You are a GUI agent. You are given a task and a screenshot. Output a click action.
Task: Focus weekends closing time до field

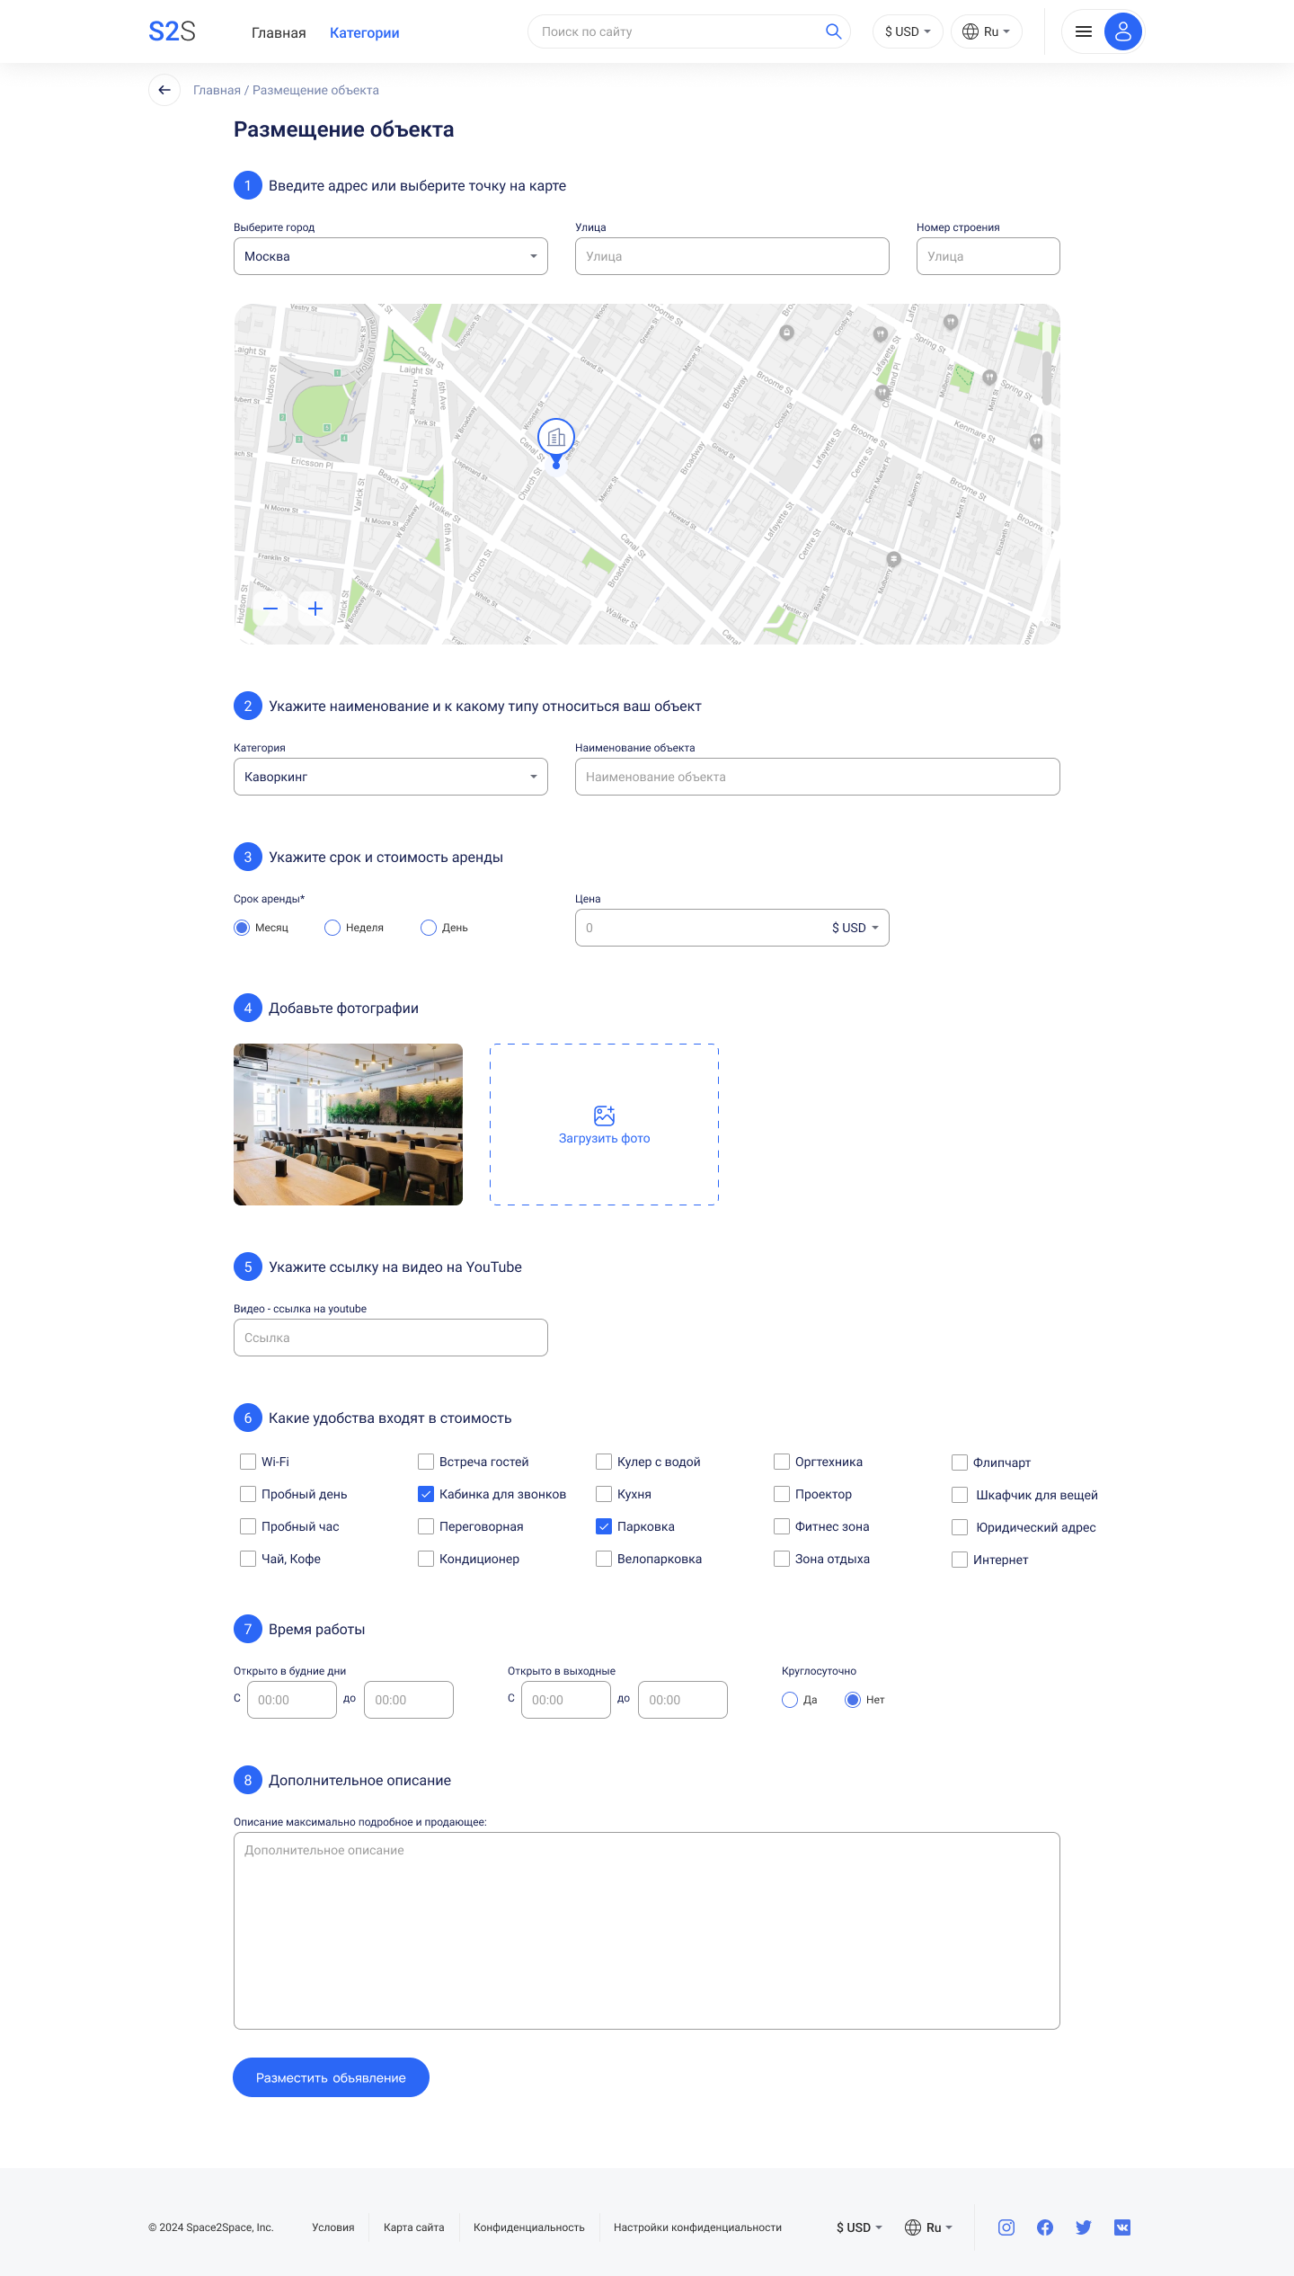pyautogui.click(x=683, y=1700)
